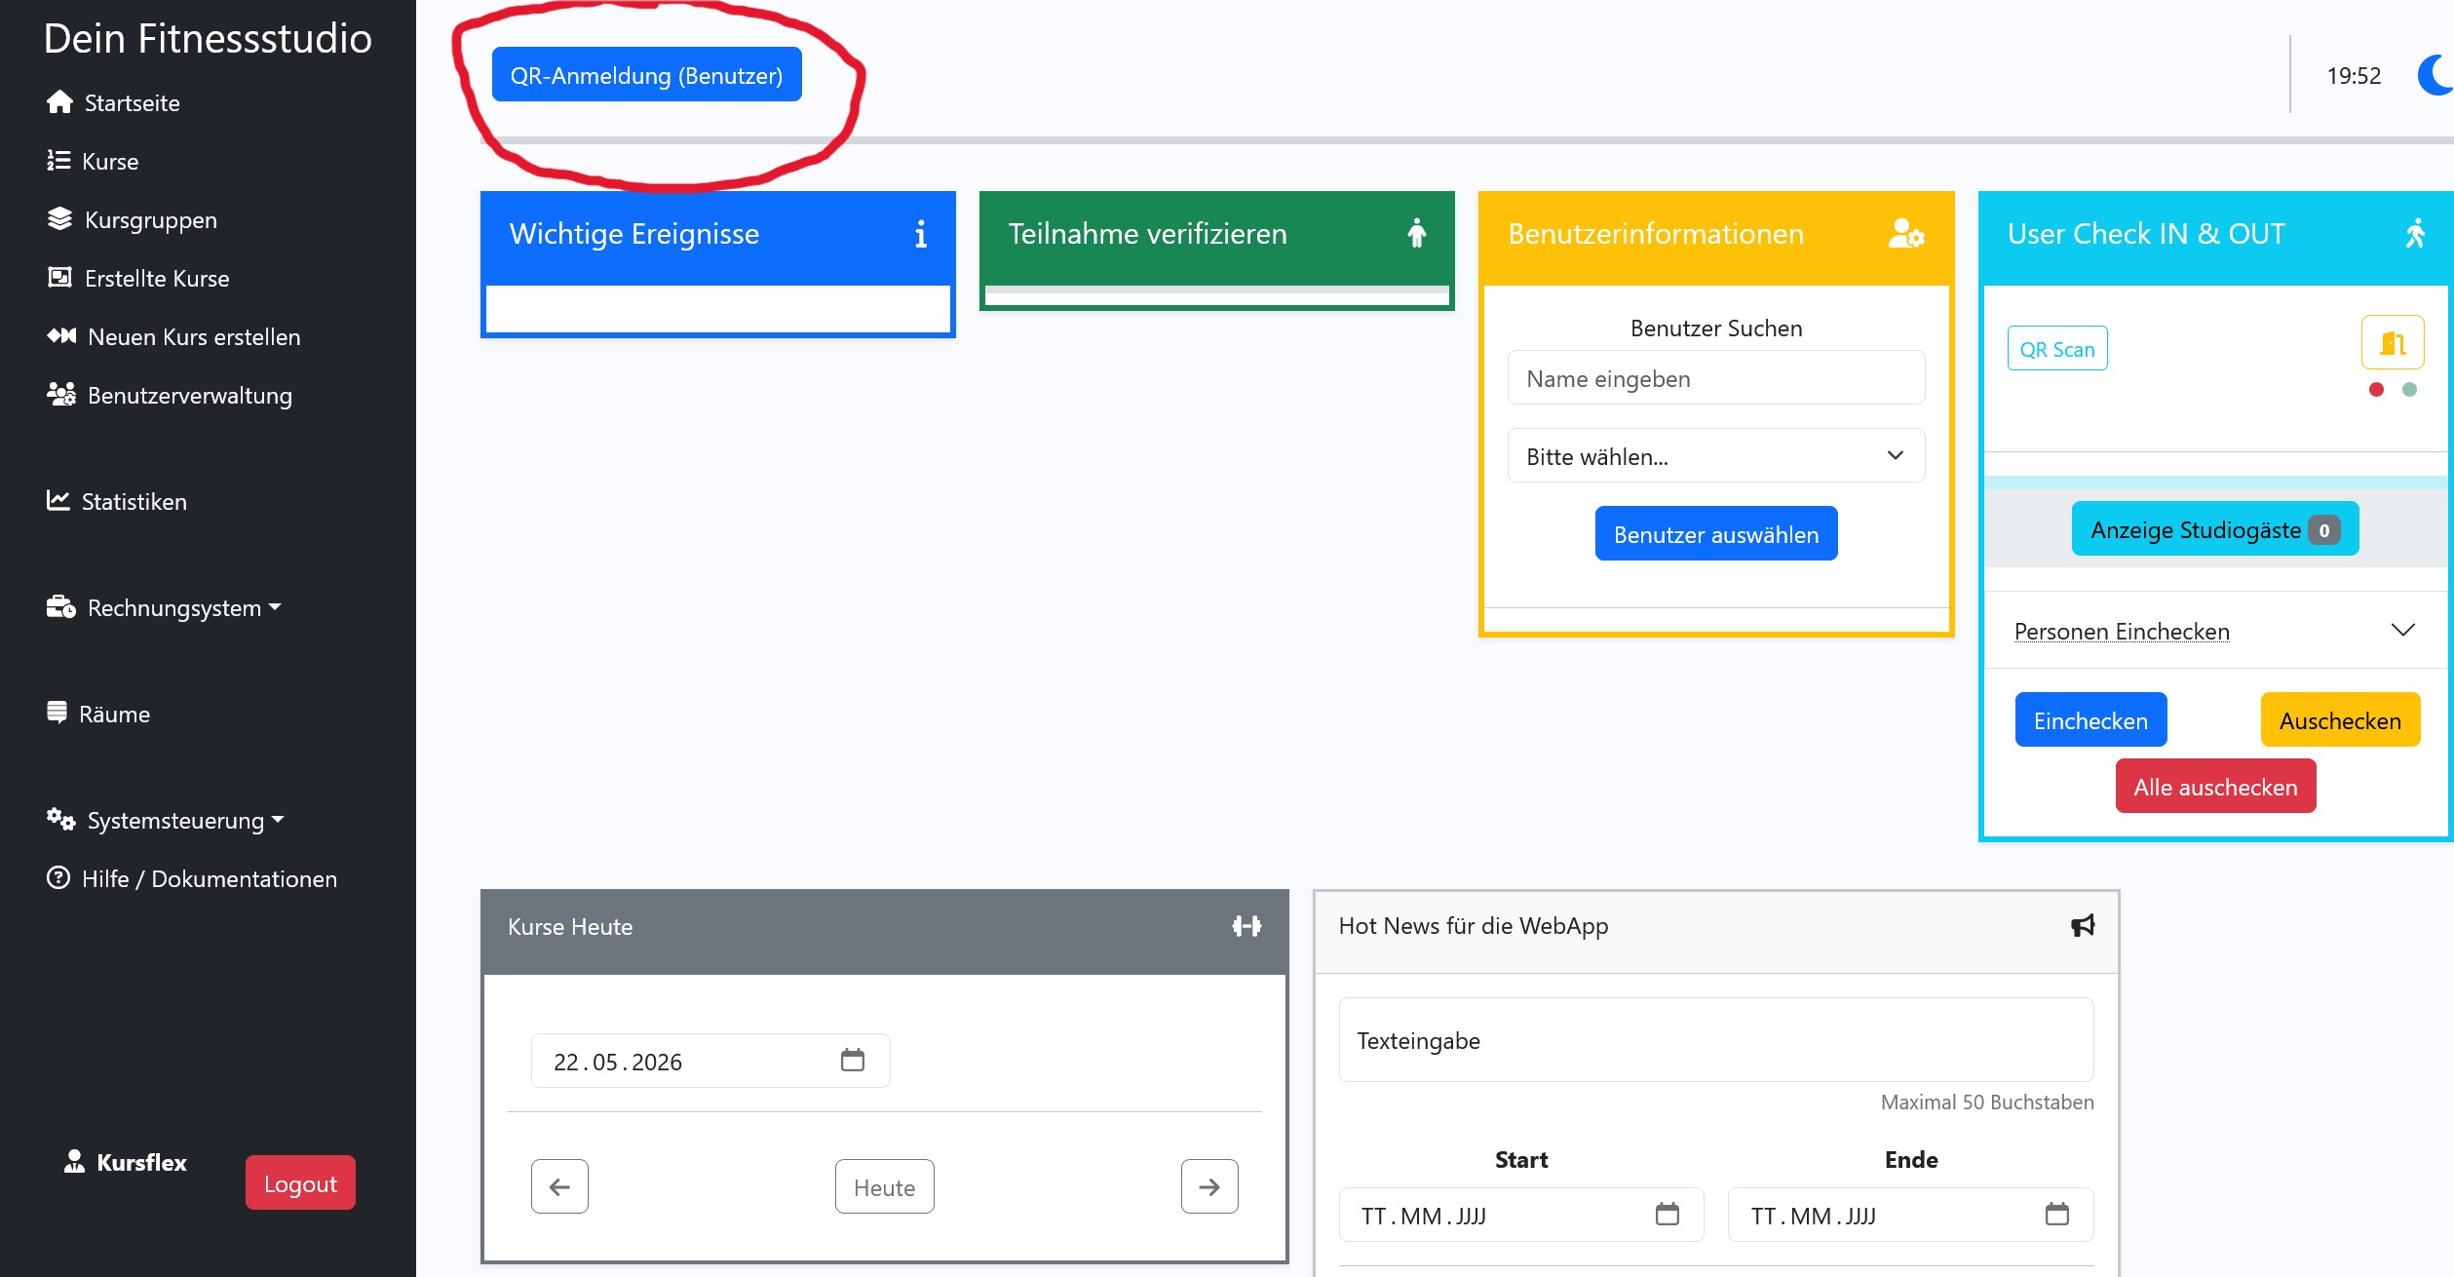The image size is (2454, 1277).
Task: Click the QR Scan button
Action: pos(2057,348)
